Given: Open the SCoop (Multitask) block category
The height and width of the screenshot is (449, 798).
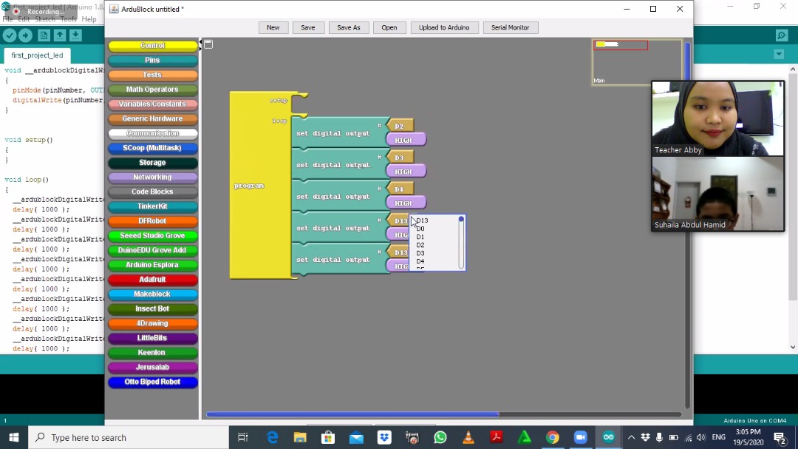Looking at the screenshot, I should (x=153, y=148).
